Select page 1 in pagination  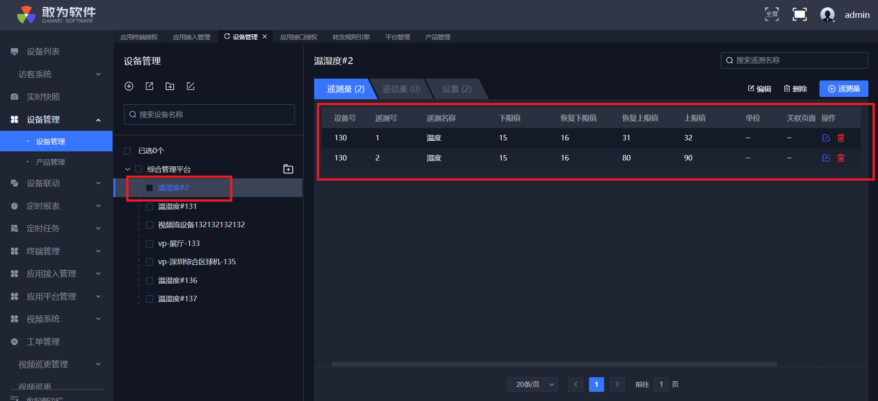[x=596, y=385]
